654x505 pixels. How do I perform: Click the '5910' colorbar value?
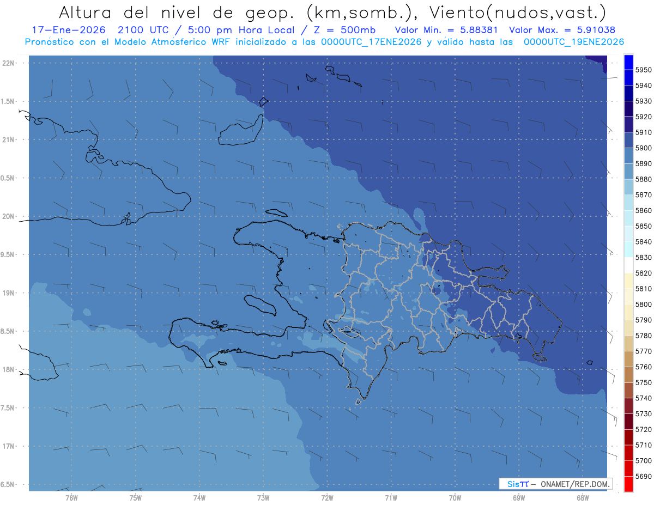click(x=644, y=132)
